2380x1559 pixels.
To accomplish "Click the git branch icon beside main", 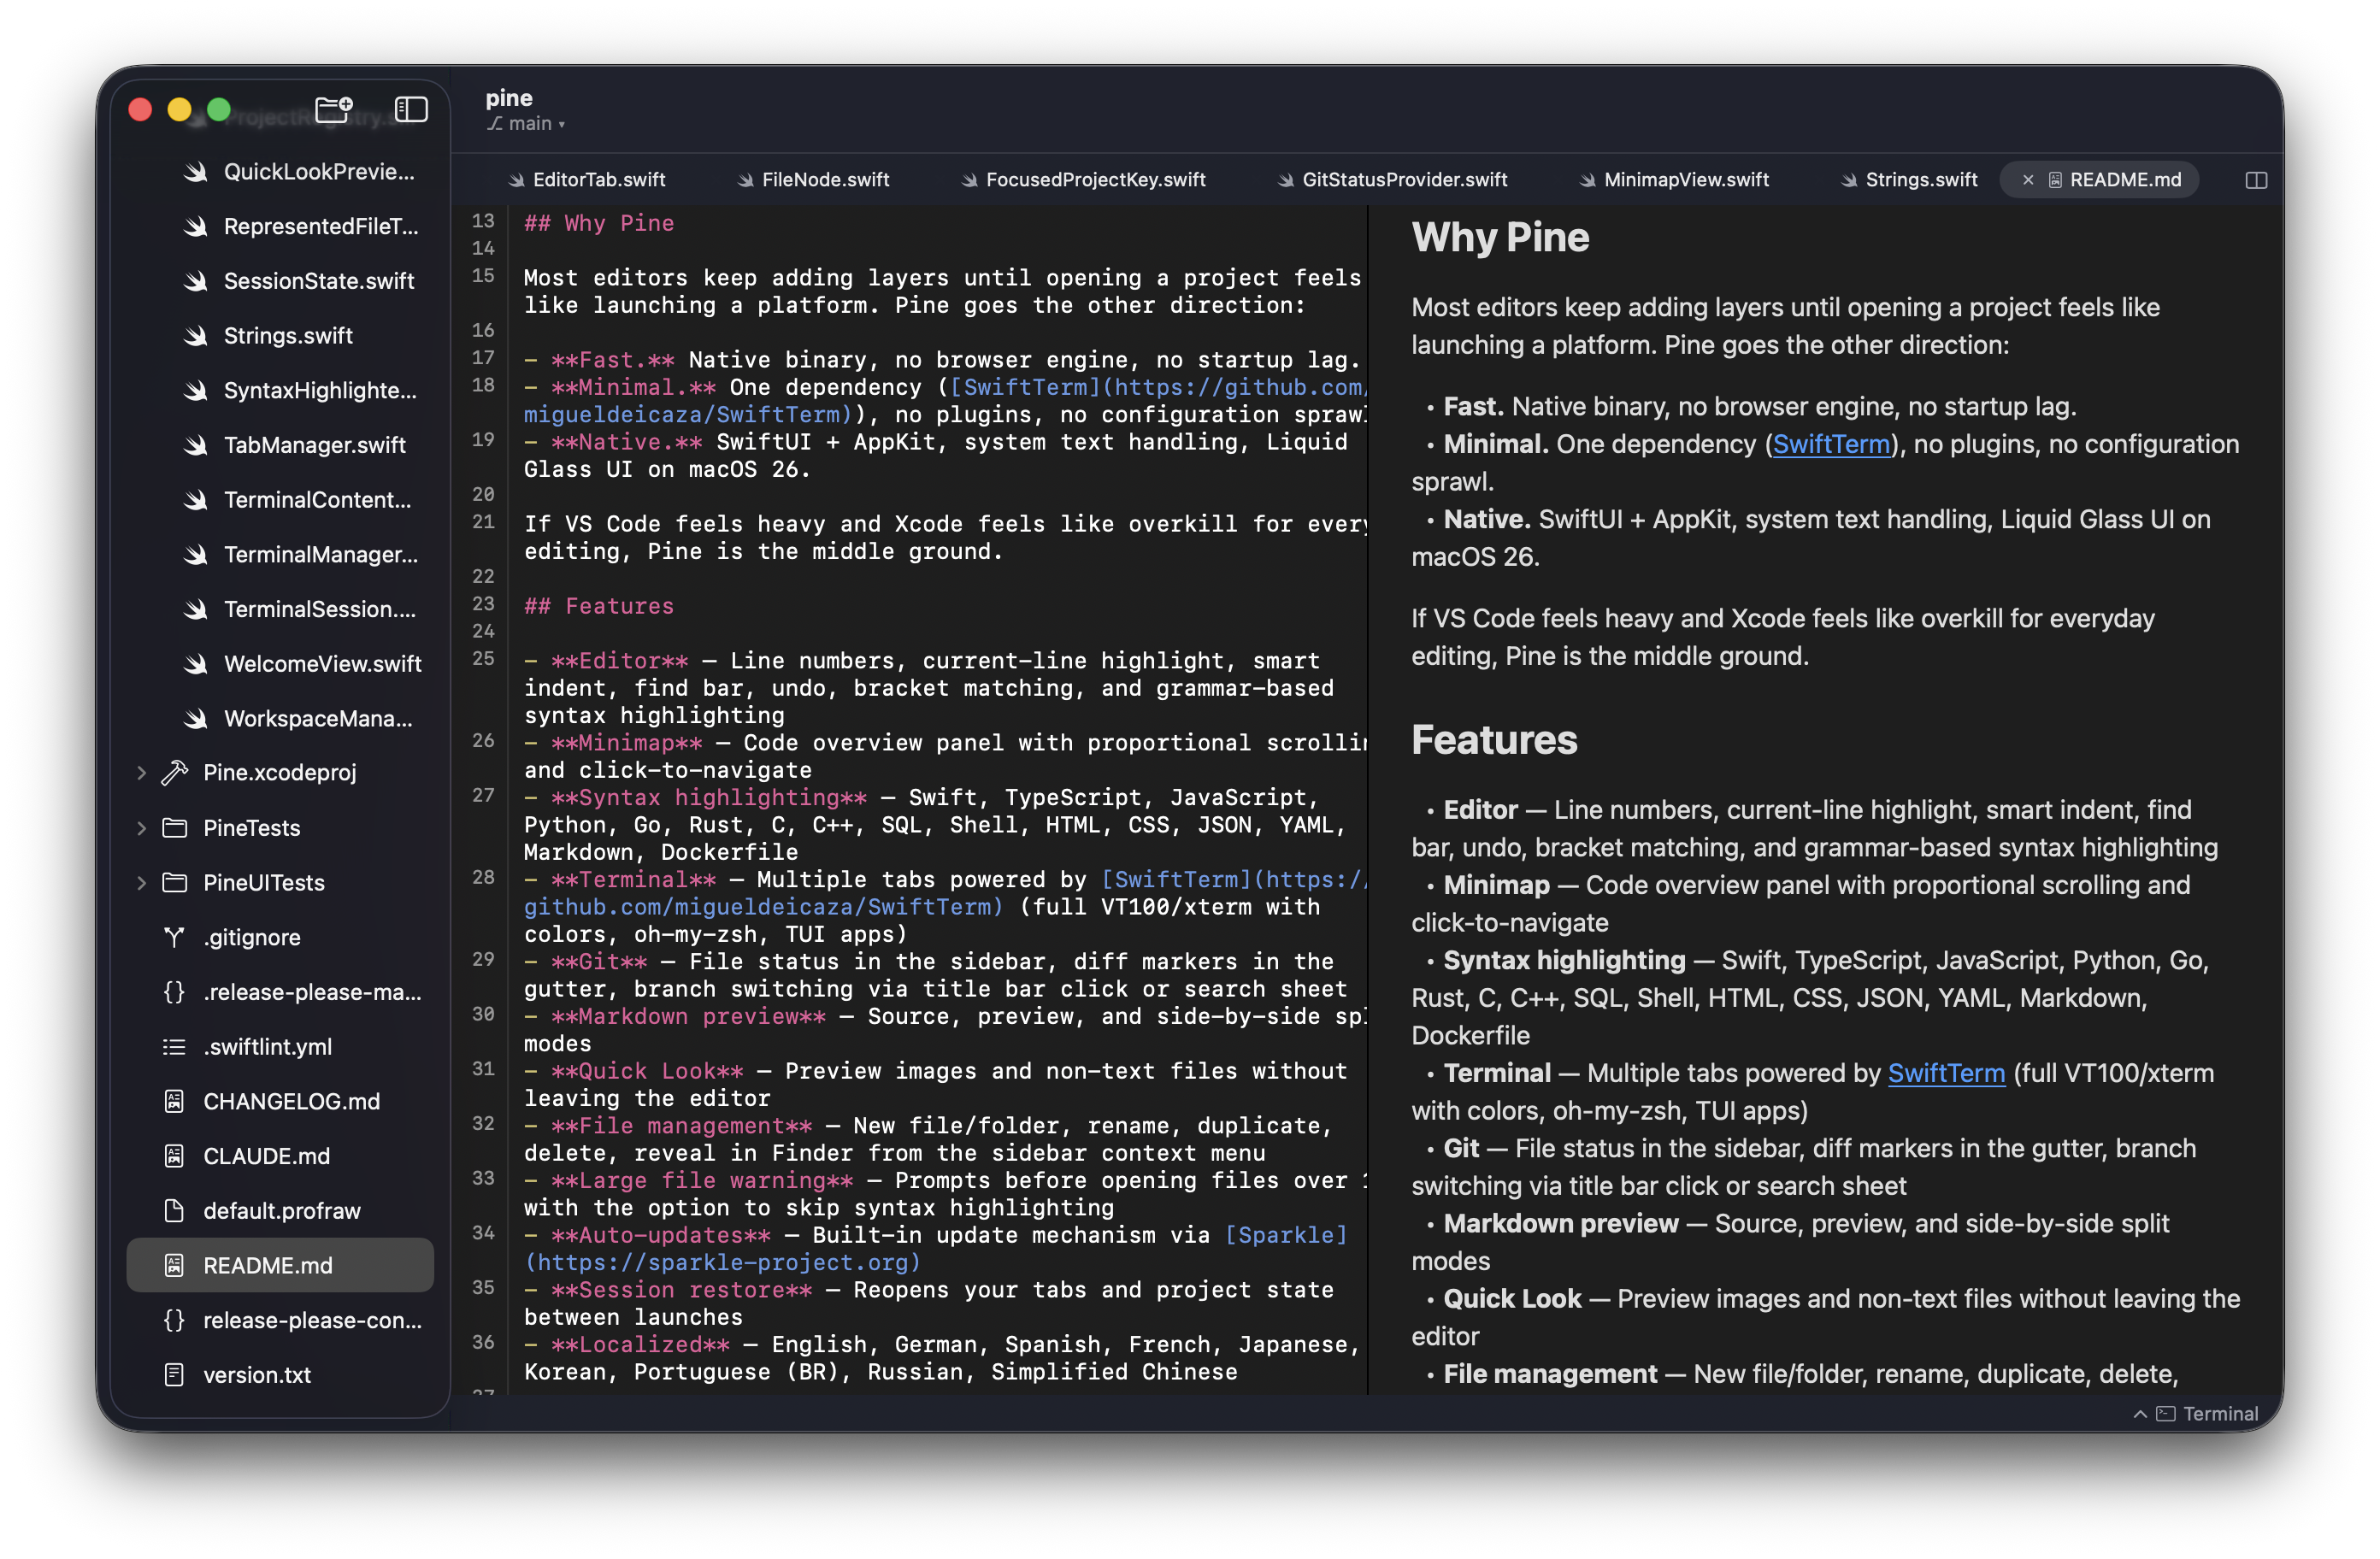I will tap(496, 122).
